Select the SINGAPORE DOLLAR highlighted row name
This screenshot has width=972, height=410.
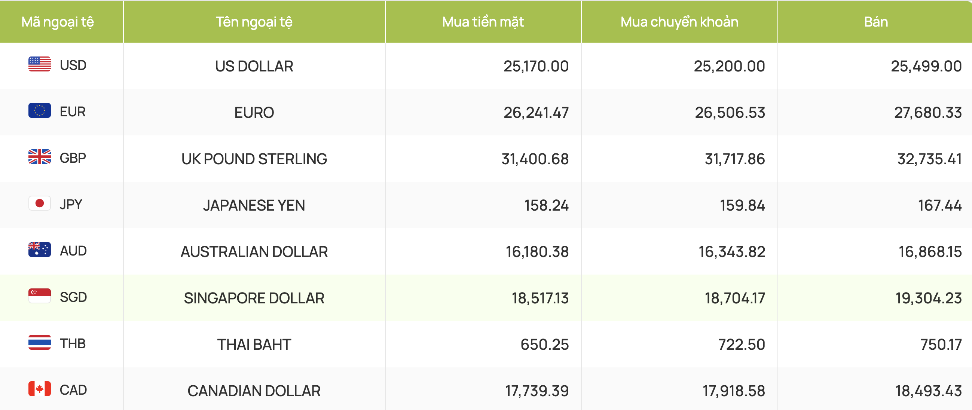click(254, 299)
